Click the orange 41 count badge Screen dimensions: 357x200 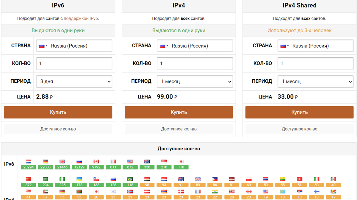[29, 197]
